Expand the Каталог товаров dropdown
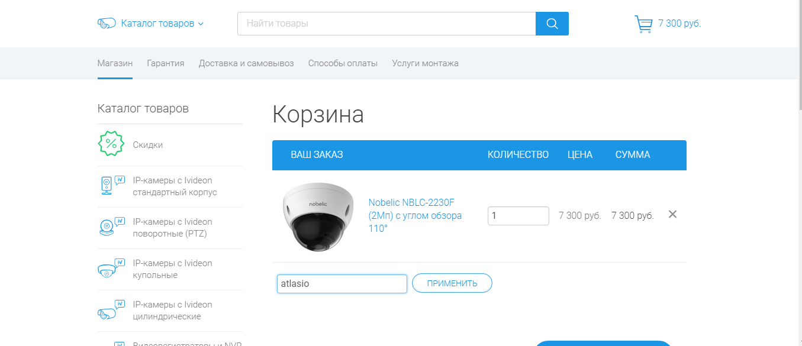 click(x=162, y=24)
